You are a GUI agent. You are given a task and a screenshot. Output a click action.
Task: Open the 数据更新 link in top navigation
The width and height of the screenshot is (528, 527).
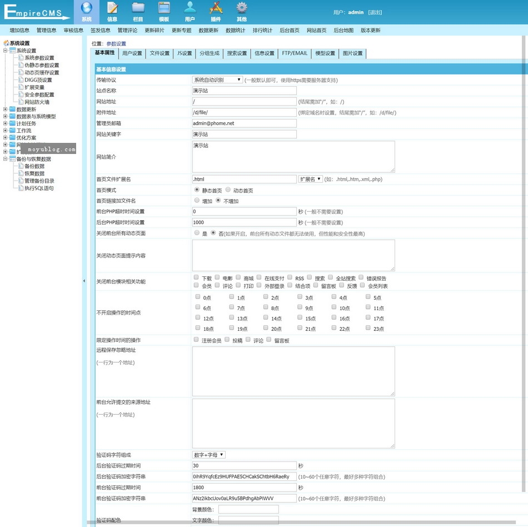coord(208,31)
